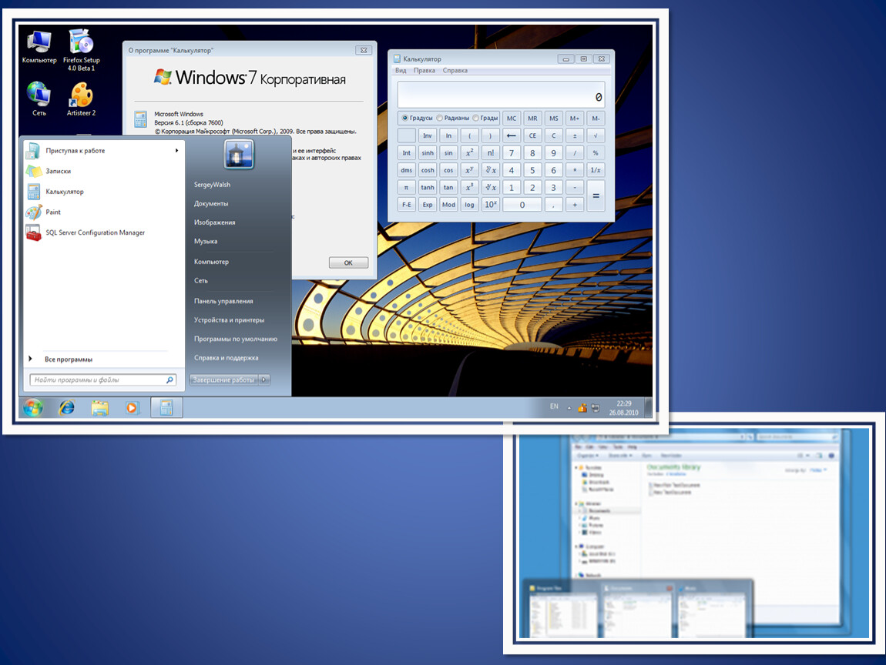Click the equals button in calculator
The width and height of the screenshot is (886, 665).
click(x=596, y=196)
